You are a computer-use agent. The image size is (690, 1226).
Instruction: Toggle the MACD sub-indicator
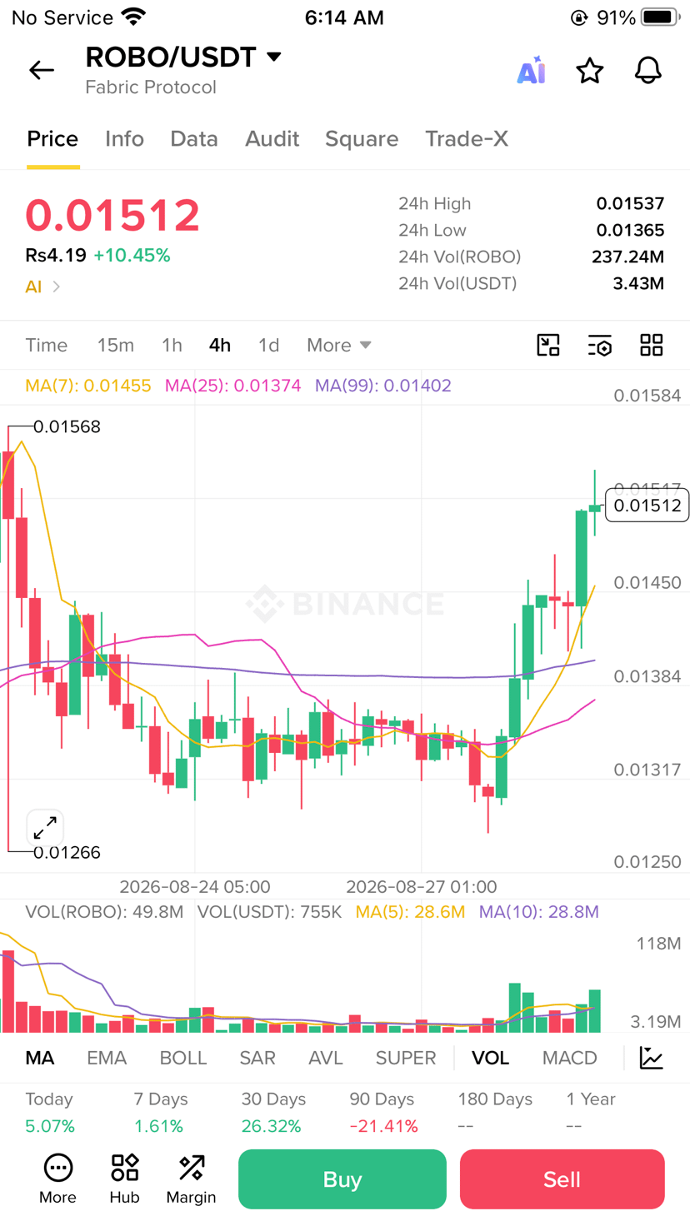570,1058
